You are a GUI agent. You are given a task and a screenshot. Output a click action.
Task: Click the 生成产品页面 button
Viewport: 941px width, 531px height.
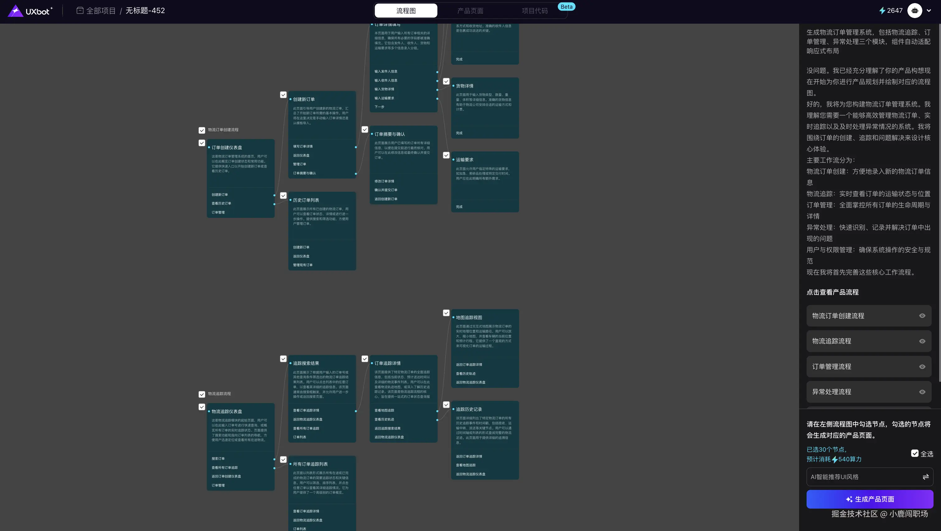869,499
